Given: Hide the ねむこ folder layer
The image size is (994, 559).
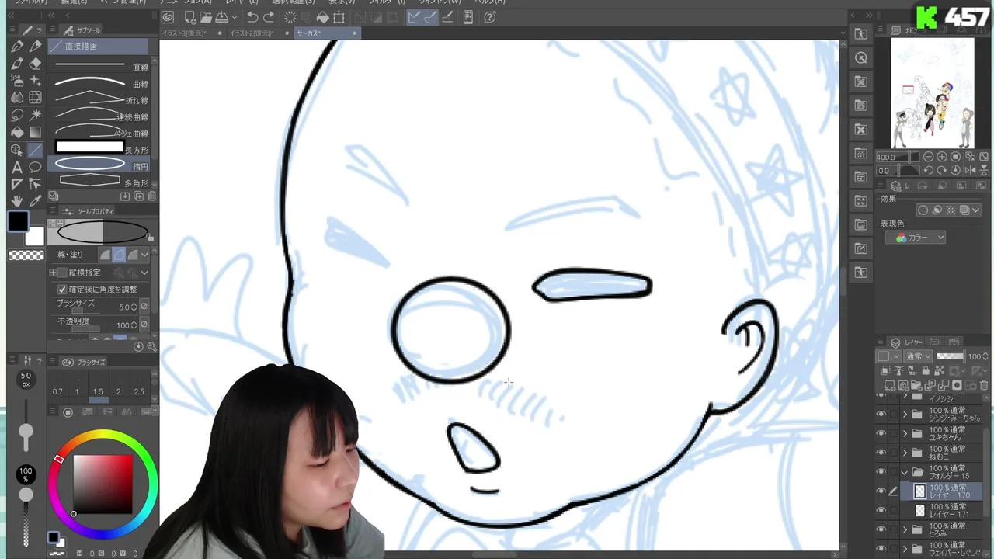Looking at the screenshot, I should coord(881,452).
